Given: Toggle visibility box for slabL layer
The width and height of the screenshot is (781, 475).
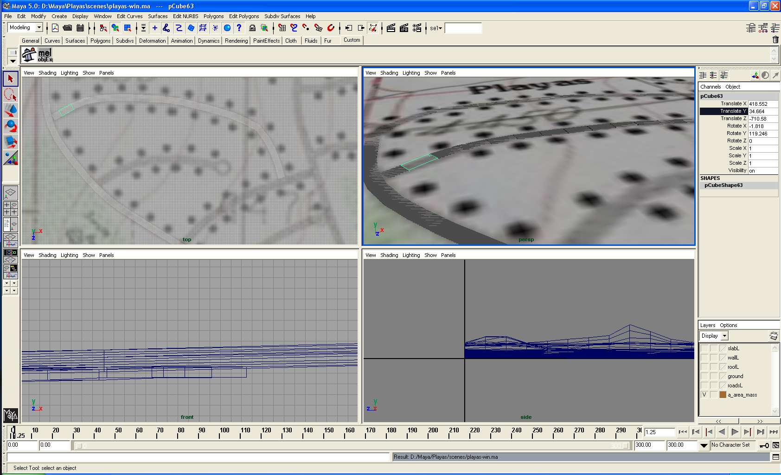Looking at the screenshot, I should (704, 348).
